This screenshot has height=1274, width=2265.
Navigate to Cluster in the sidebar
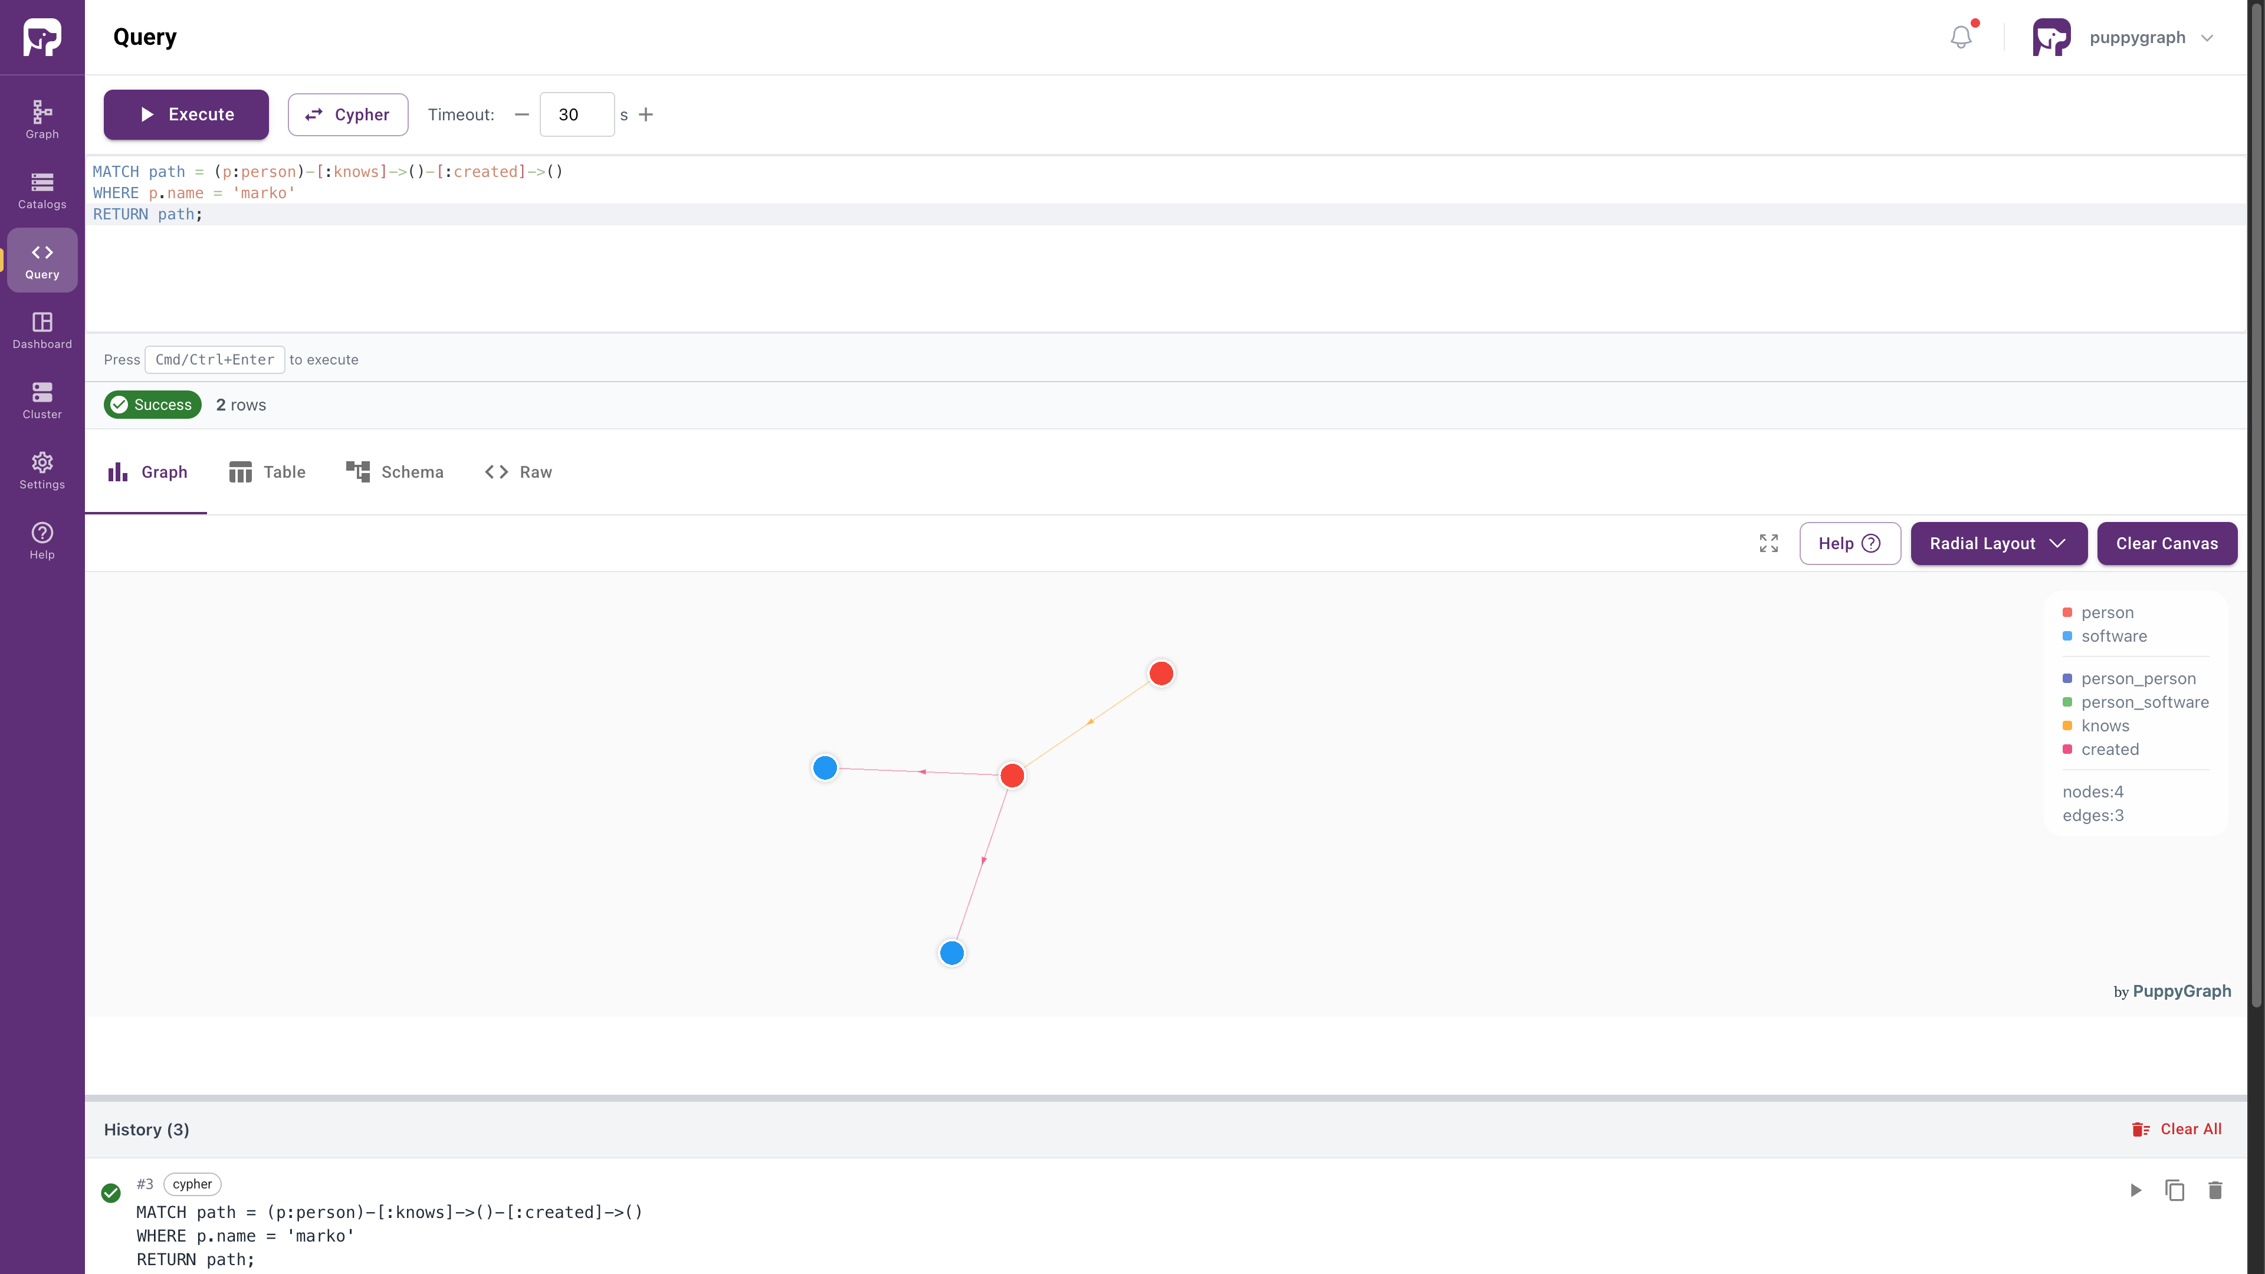point(41,400)
